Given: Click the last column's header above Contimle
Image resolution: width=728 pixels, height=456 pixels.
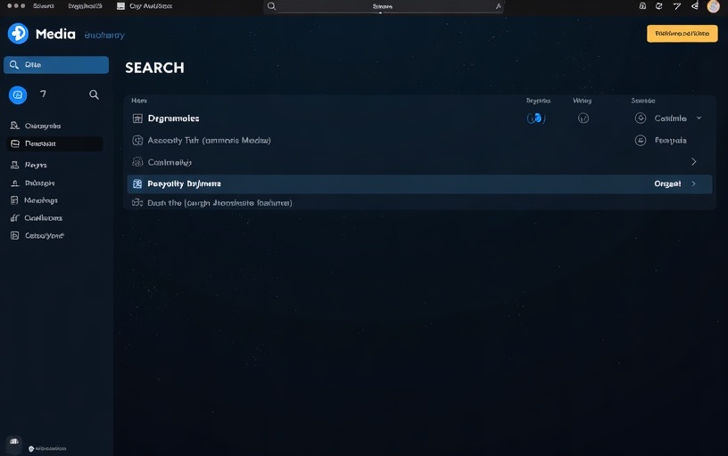Looking at the screenshot, I should (643, 101).
